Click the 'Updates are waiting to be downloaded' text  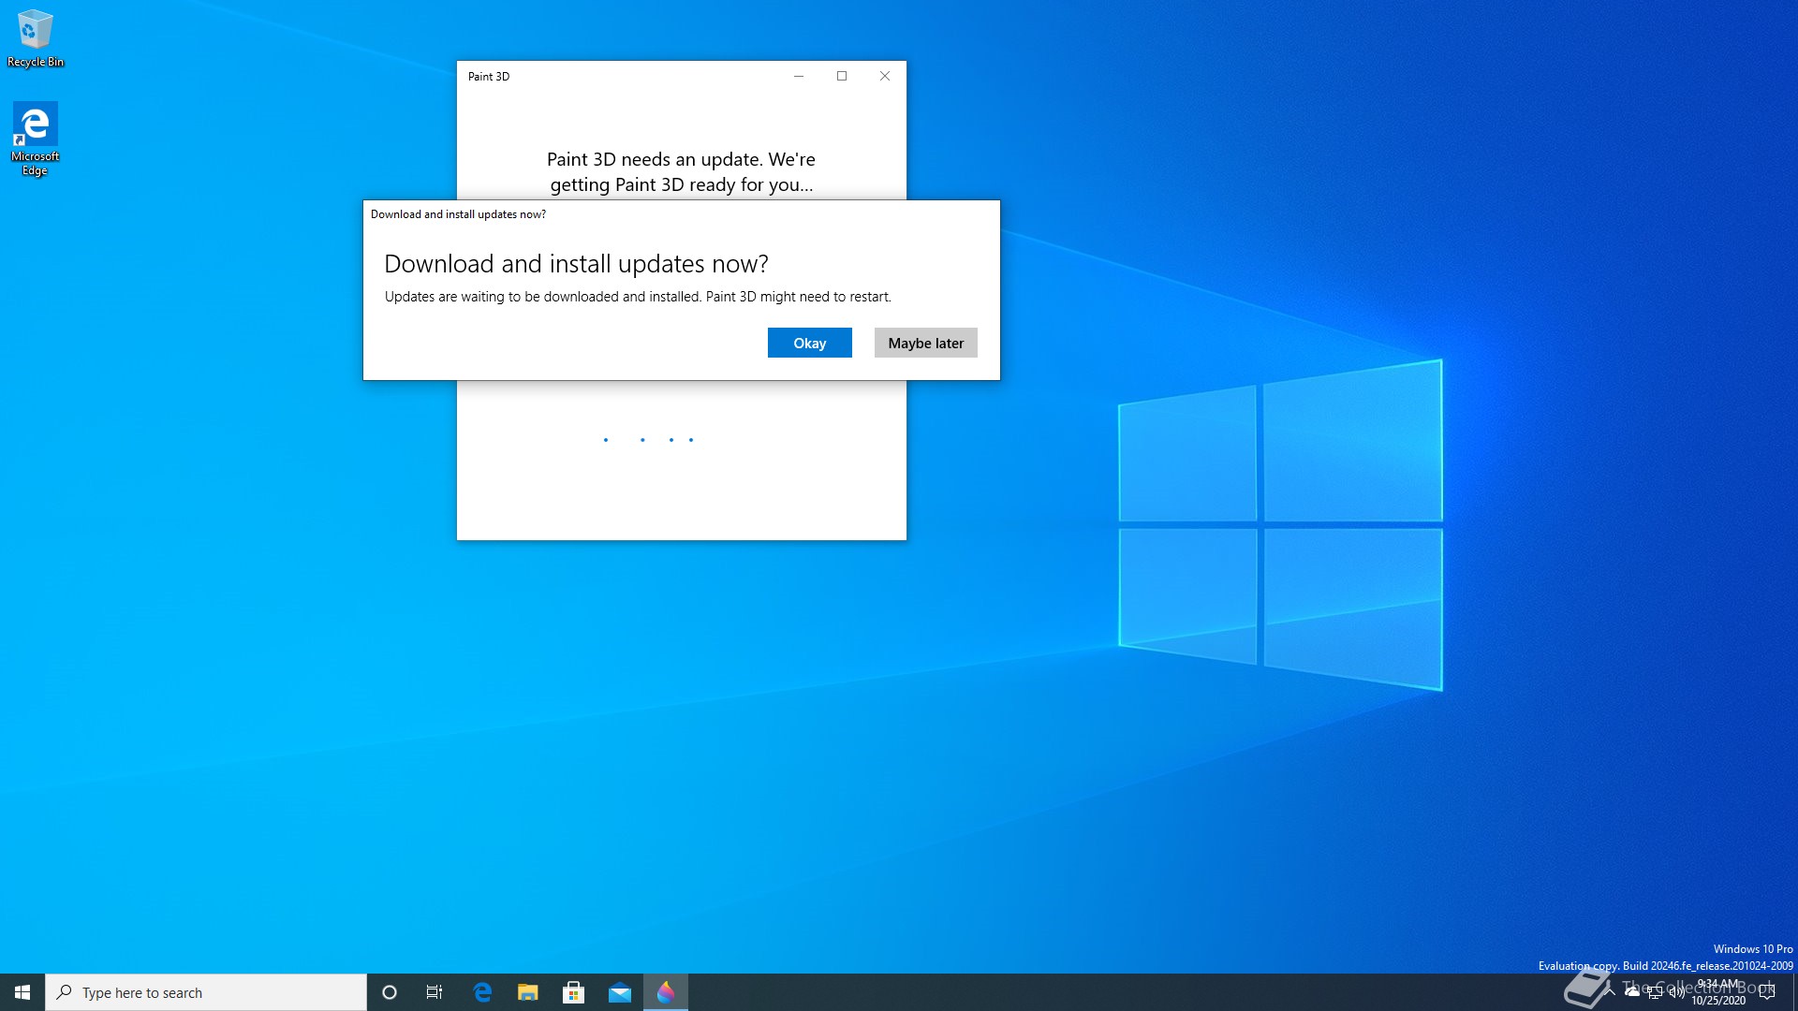point(638,297)
